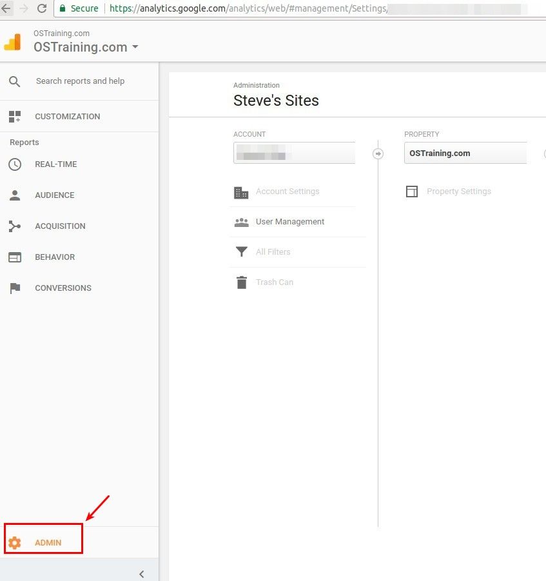Screen dimensions: 546x581
Task: Click the Trash Can bin icon
Action: (242, 282)
